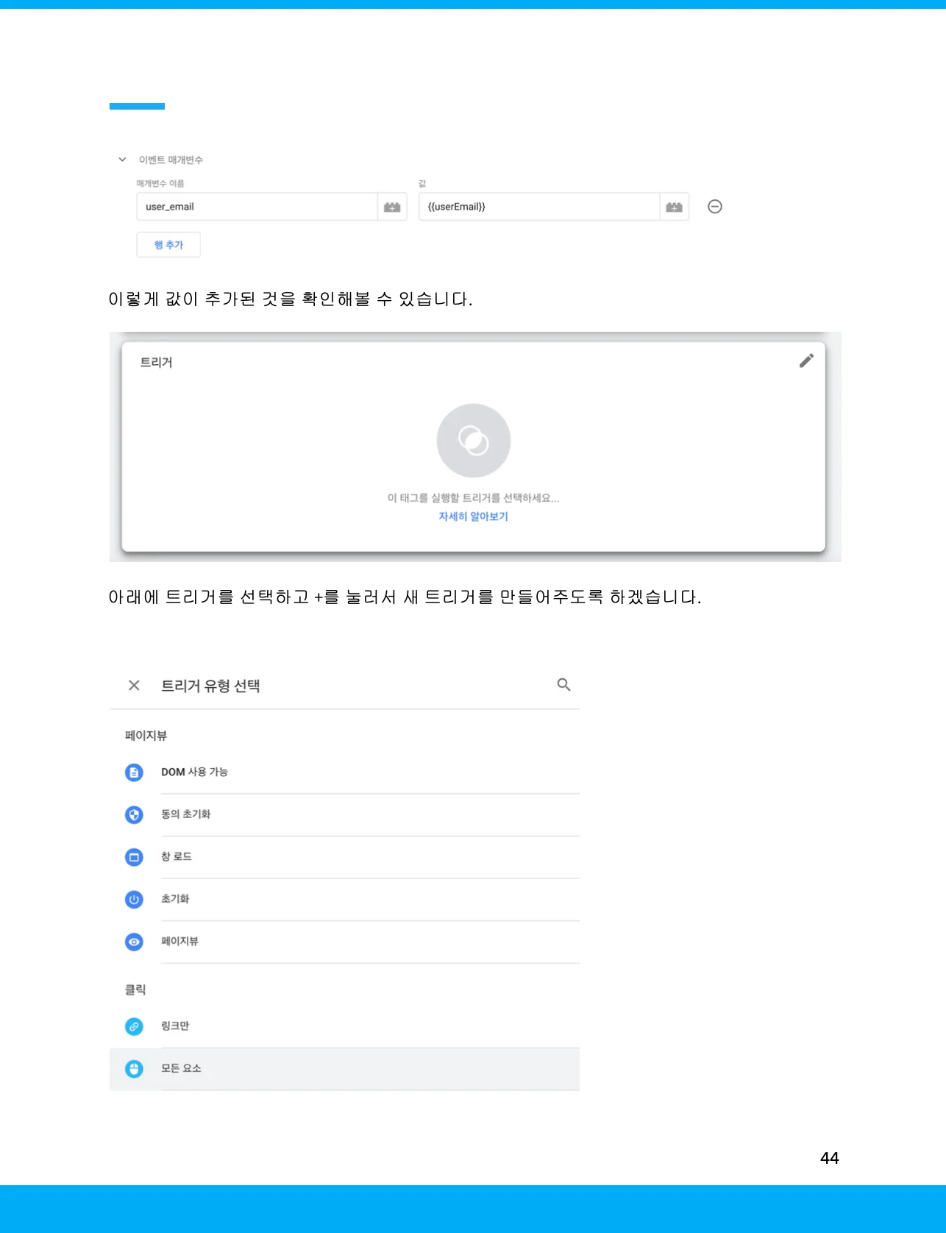Edit the 트리거 card with pencil icon
This screenshot has height=1233, width=946.
(806, 360)
